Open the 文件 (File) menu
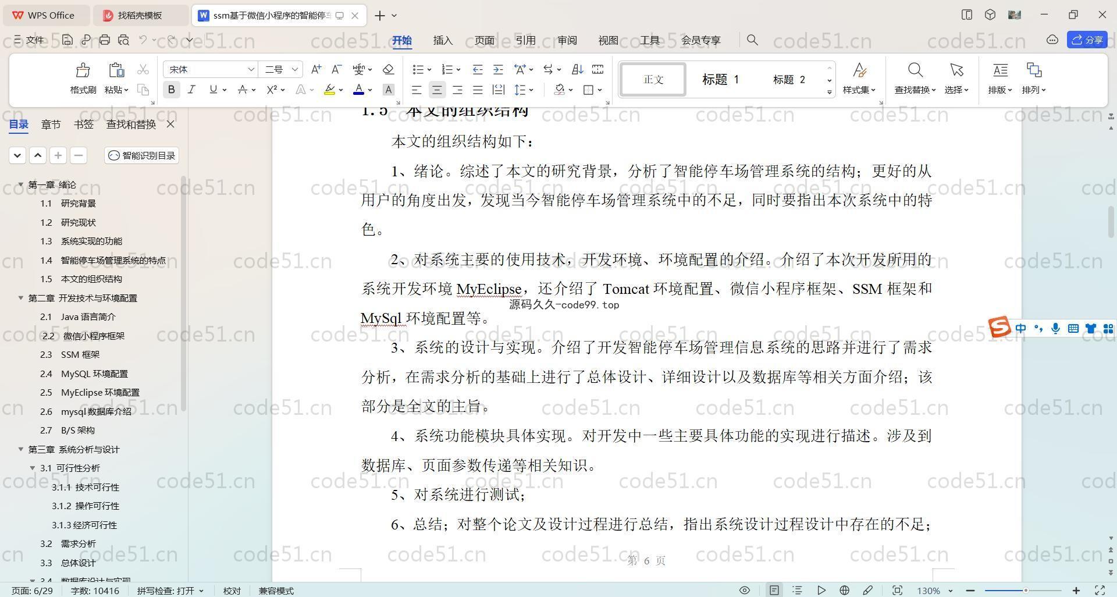 click(x=29, y=40)
